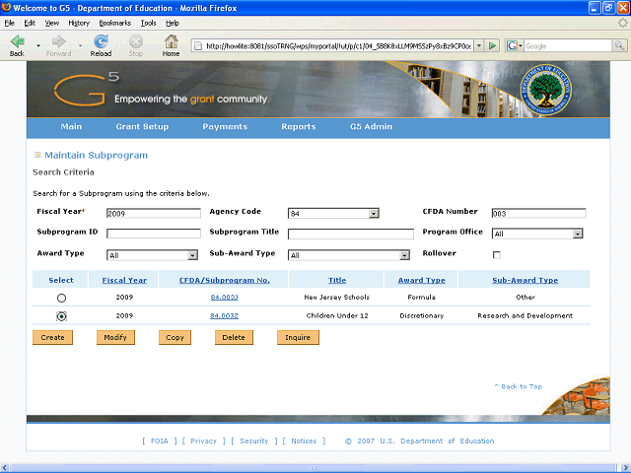The width and height of the screenshot is (631, 473).
Task: Click the page icon in the address bar
Action: tap(198, 46)
